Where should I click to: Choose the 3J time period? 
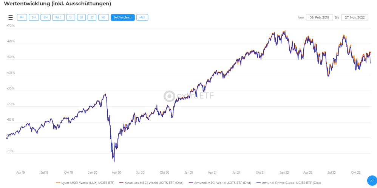[81, 17]
